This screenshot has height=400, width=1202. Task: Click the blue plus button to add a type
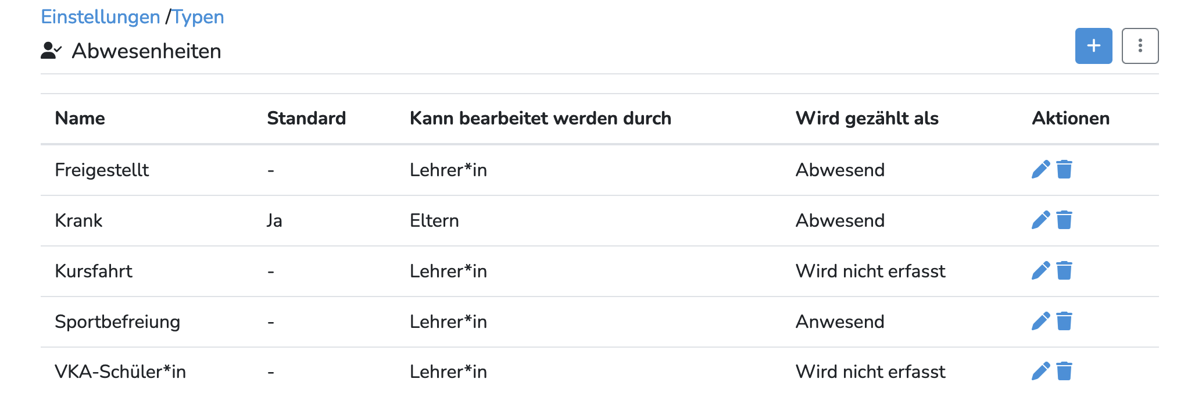coord(1093,46)
